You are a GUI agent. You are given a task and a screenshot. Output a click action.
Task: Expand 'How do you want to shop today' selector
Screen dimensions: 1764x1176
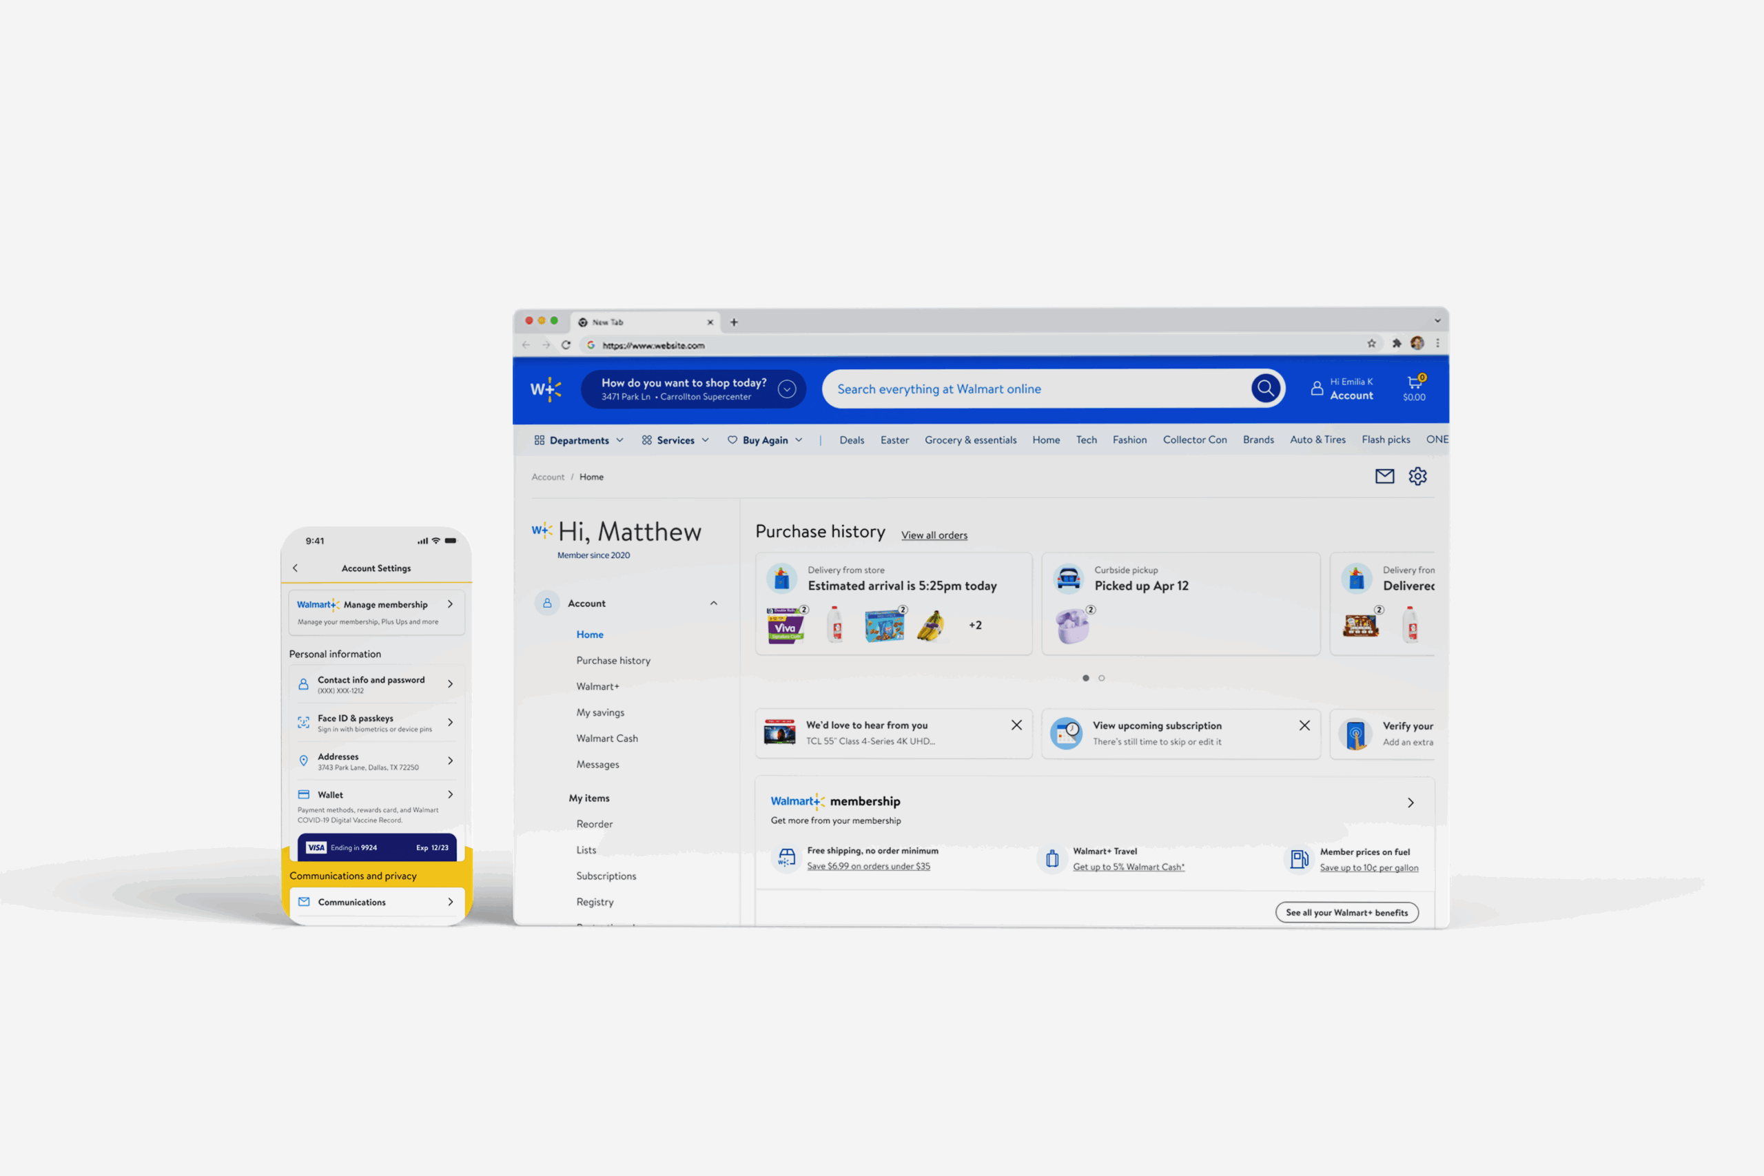(786, 389)
